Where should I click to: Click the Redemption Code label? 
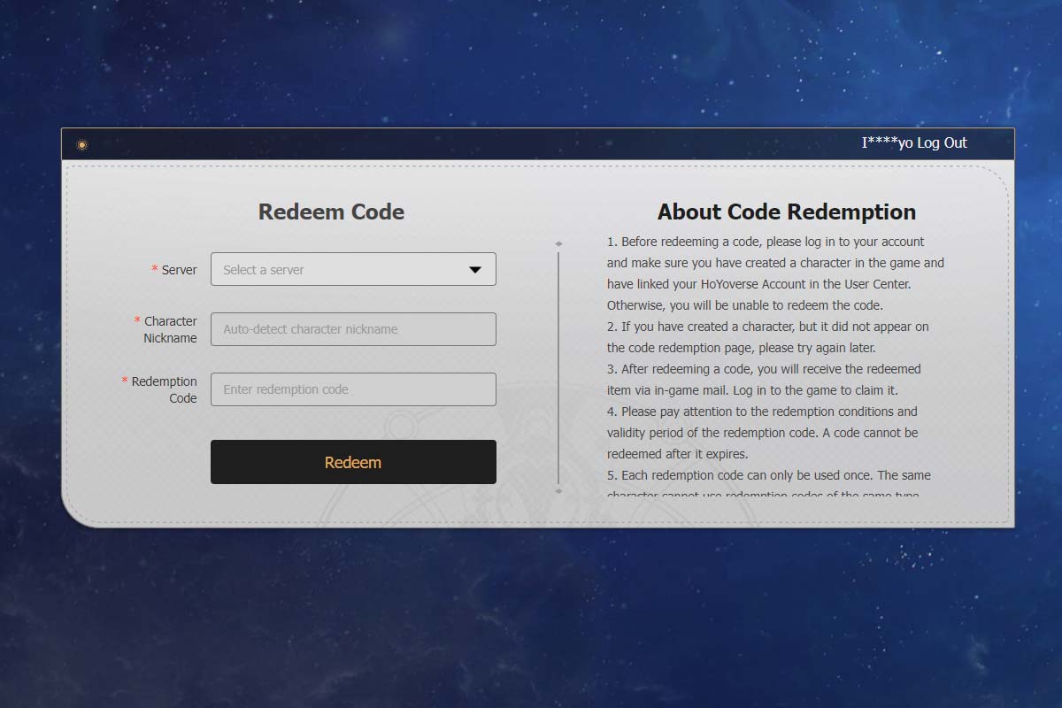click(x=164, y=389)
